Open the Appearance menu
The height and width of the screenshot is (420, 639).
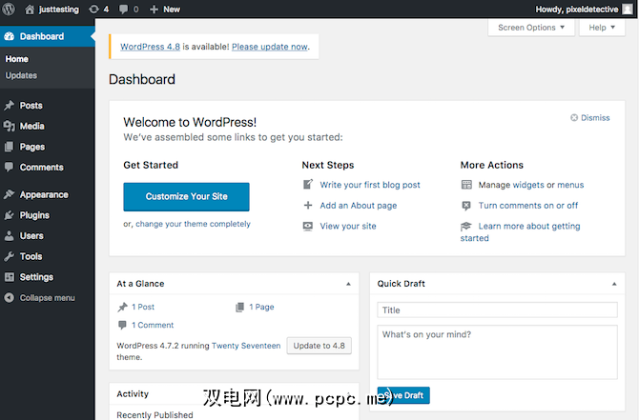pyautogui.click(x=44, y=194)
